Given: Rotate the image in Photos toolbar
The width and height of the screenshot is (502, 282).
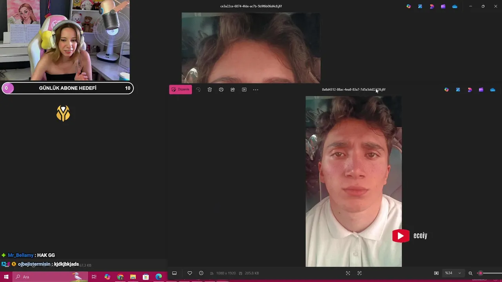Looking at the screenshot, I should pos(198,90).
